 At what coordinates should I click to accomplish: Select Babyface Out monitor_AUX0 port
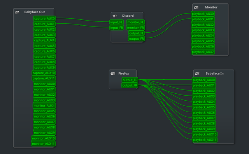pos(44,84)
